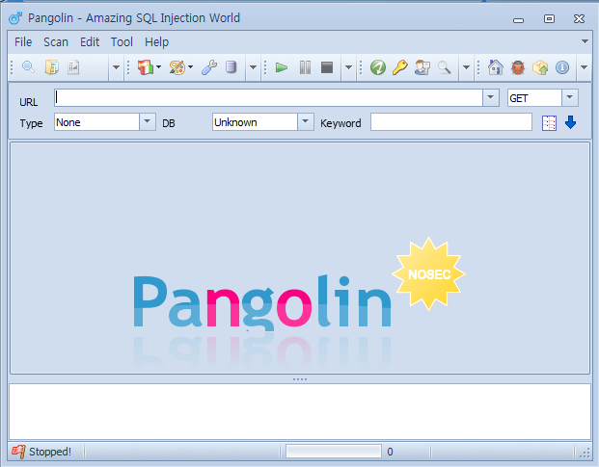Open flag icon dropdown arrow
Viewport: 599px width, 467px height.
[158, 67]
